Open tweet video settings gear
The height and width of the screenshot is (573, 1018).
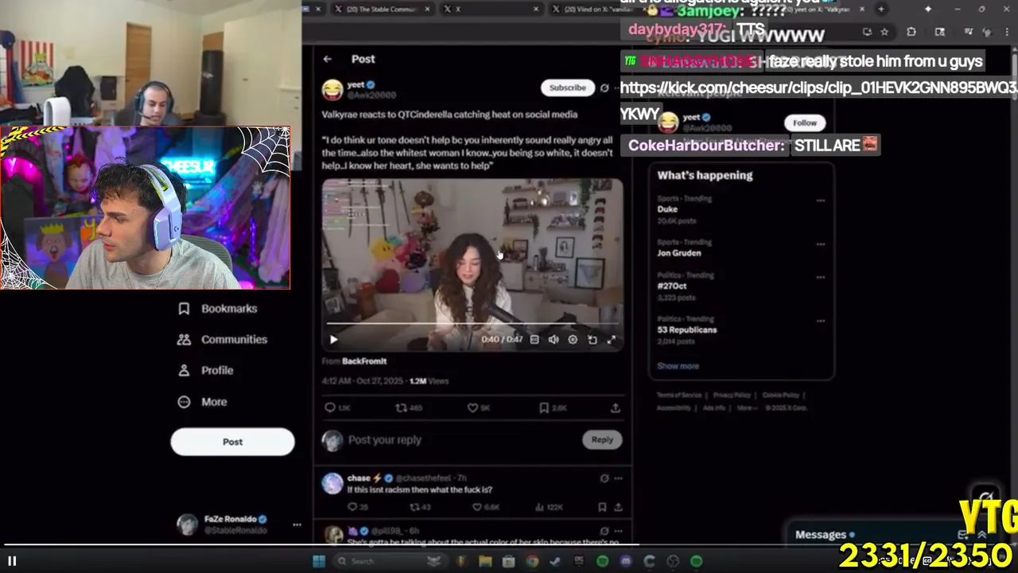pos(573,340)
